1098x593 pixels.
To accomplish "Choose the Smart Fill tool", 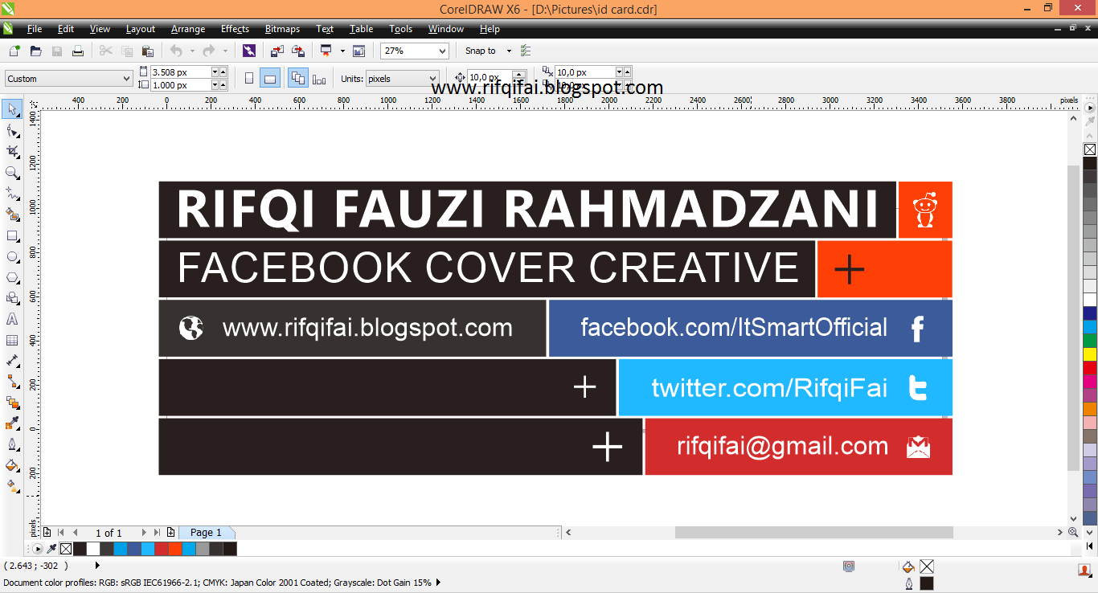I will point(12,215).
